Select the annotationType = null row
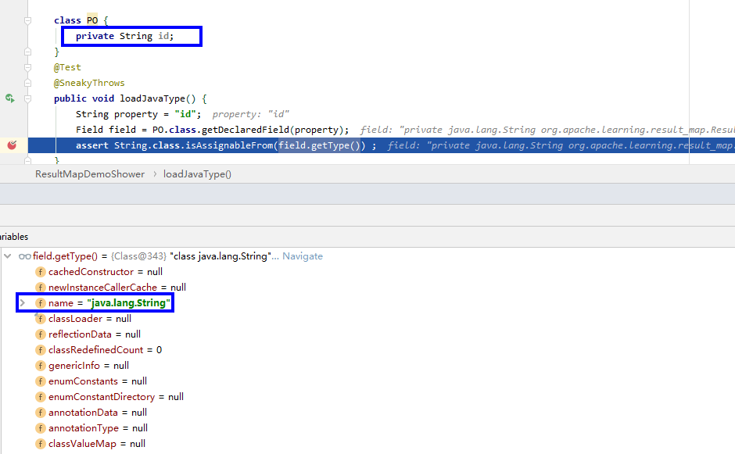 point(91,428)
